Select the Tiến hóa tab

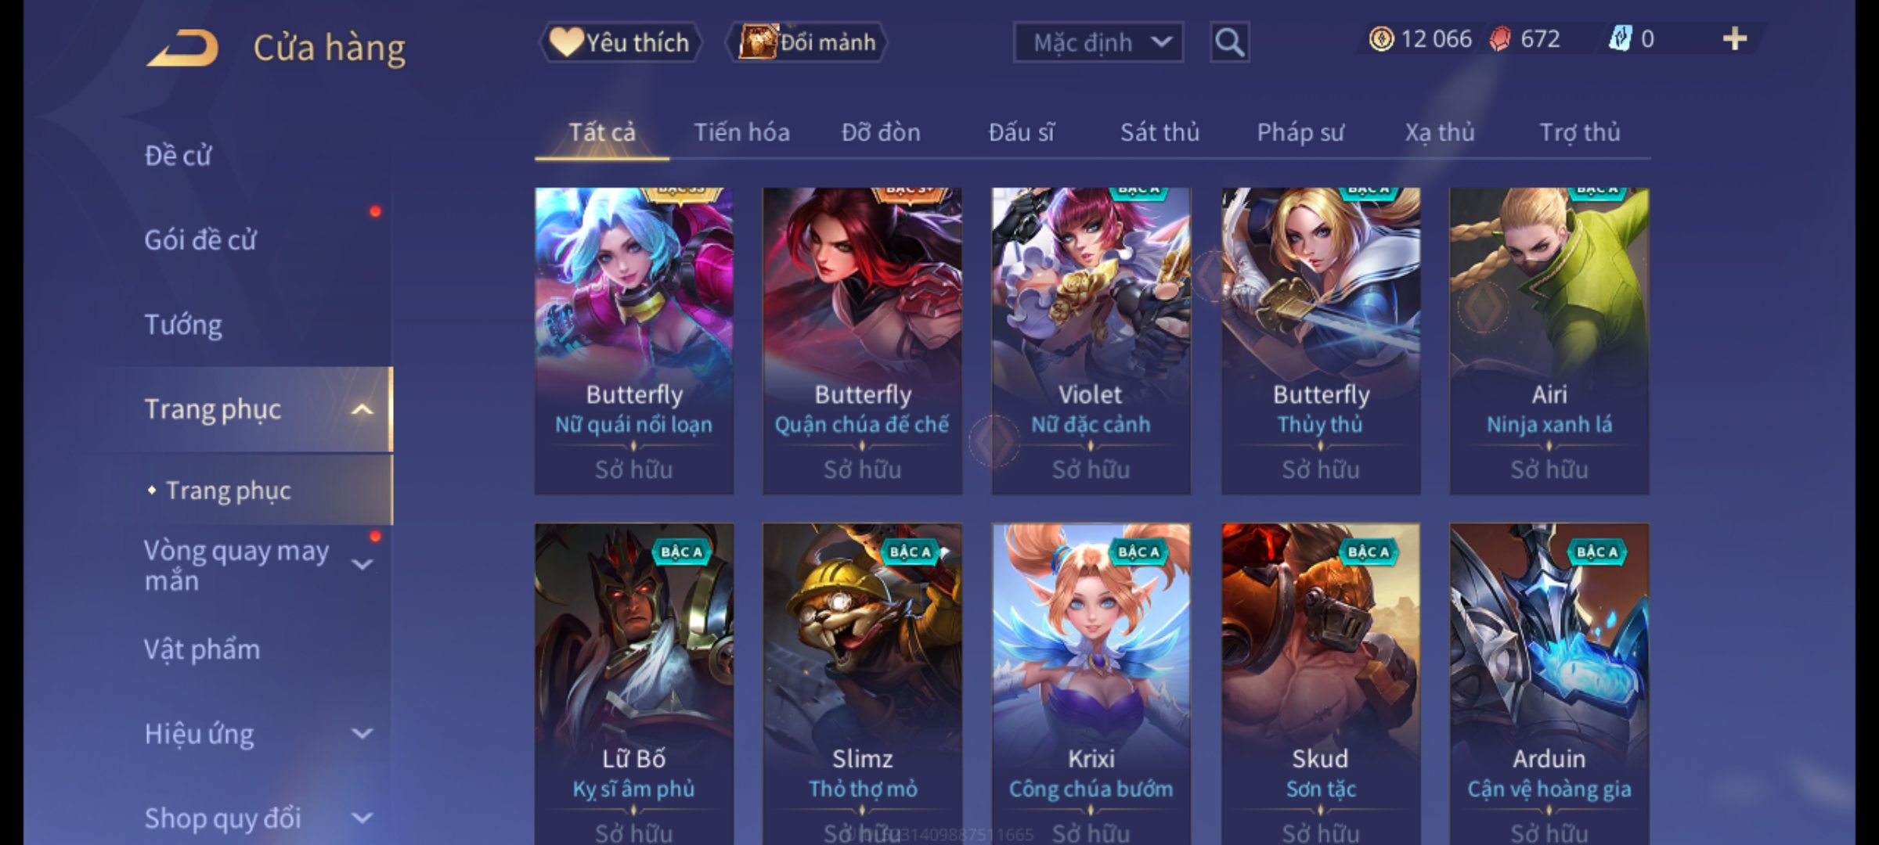point(741,132)
